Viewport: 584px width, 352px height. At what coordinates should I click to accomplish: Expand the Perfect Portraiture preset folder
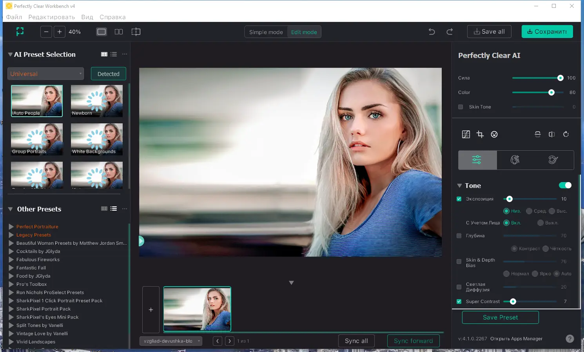11,227
